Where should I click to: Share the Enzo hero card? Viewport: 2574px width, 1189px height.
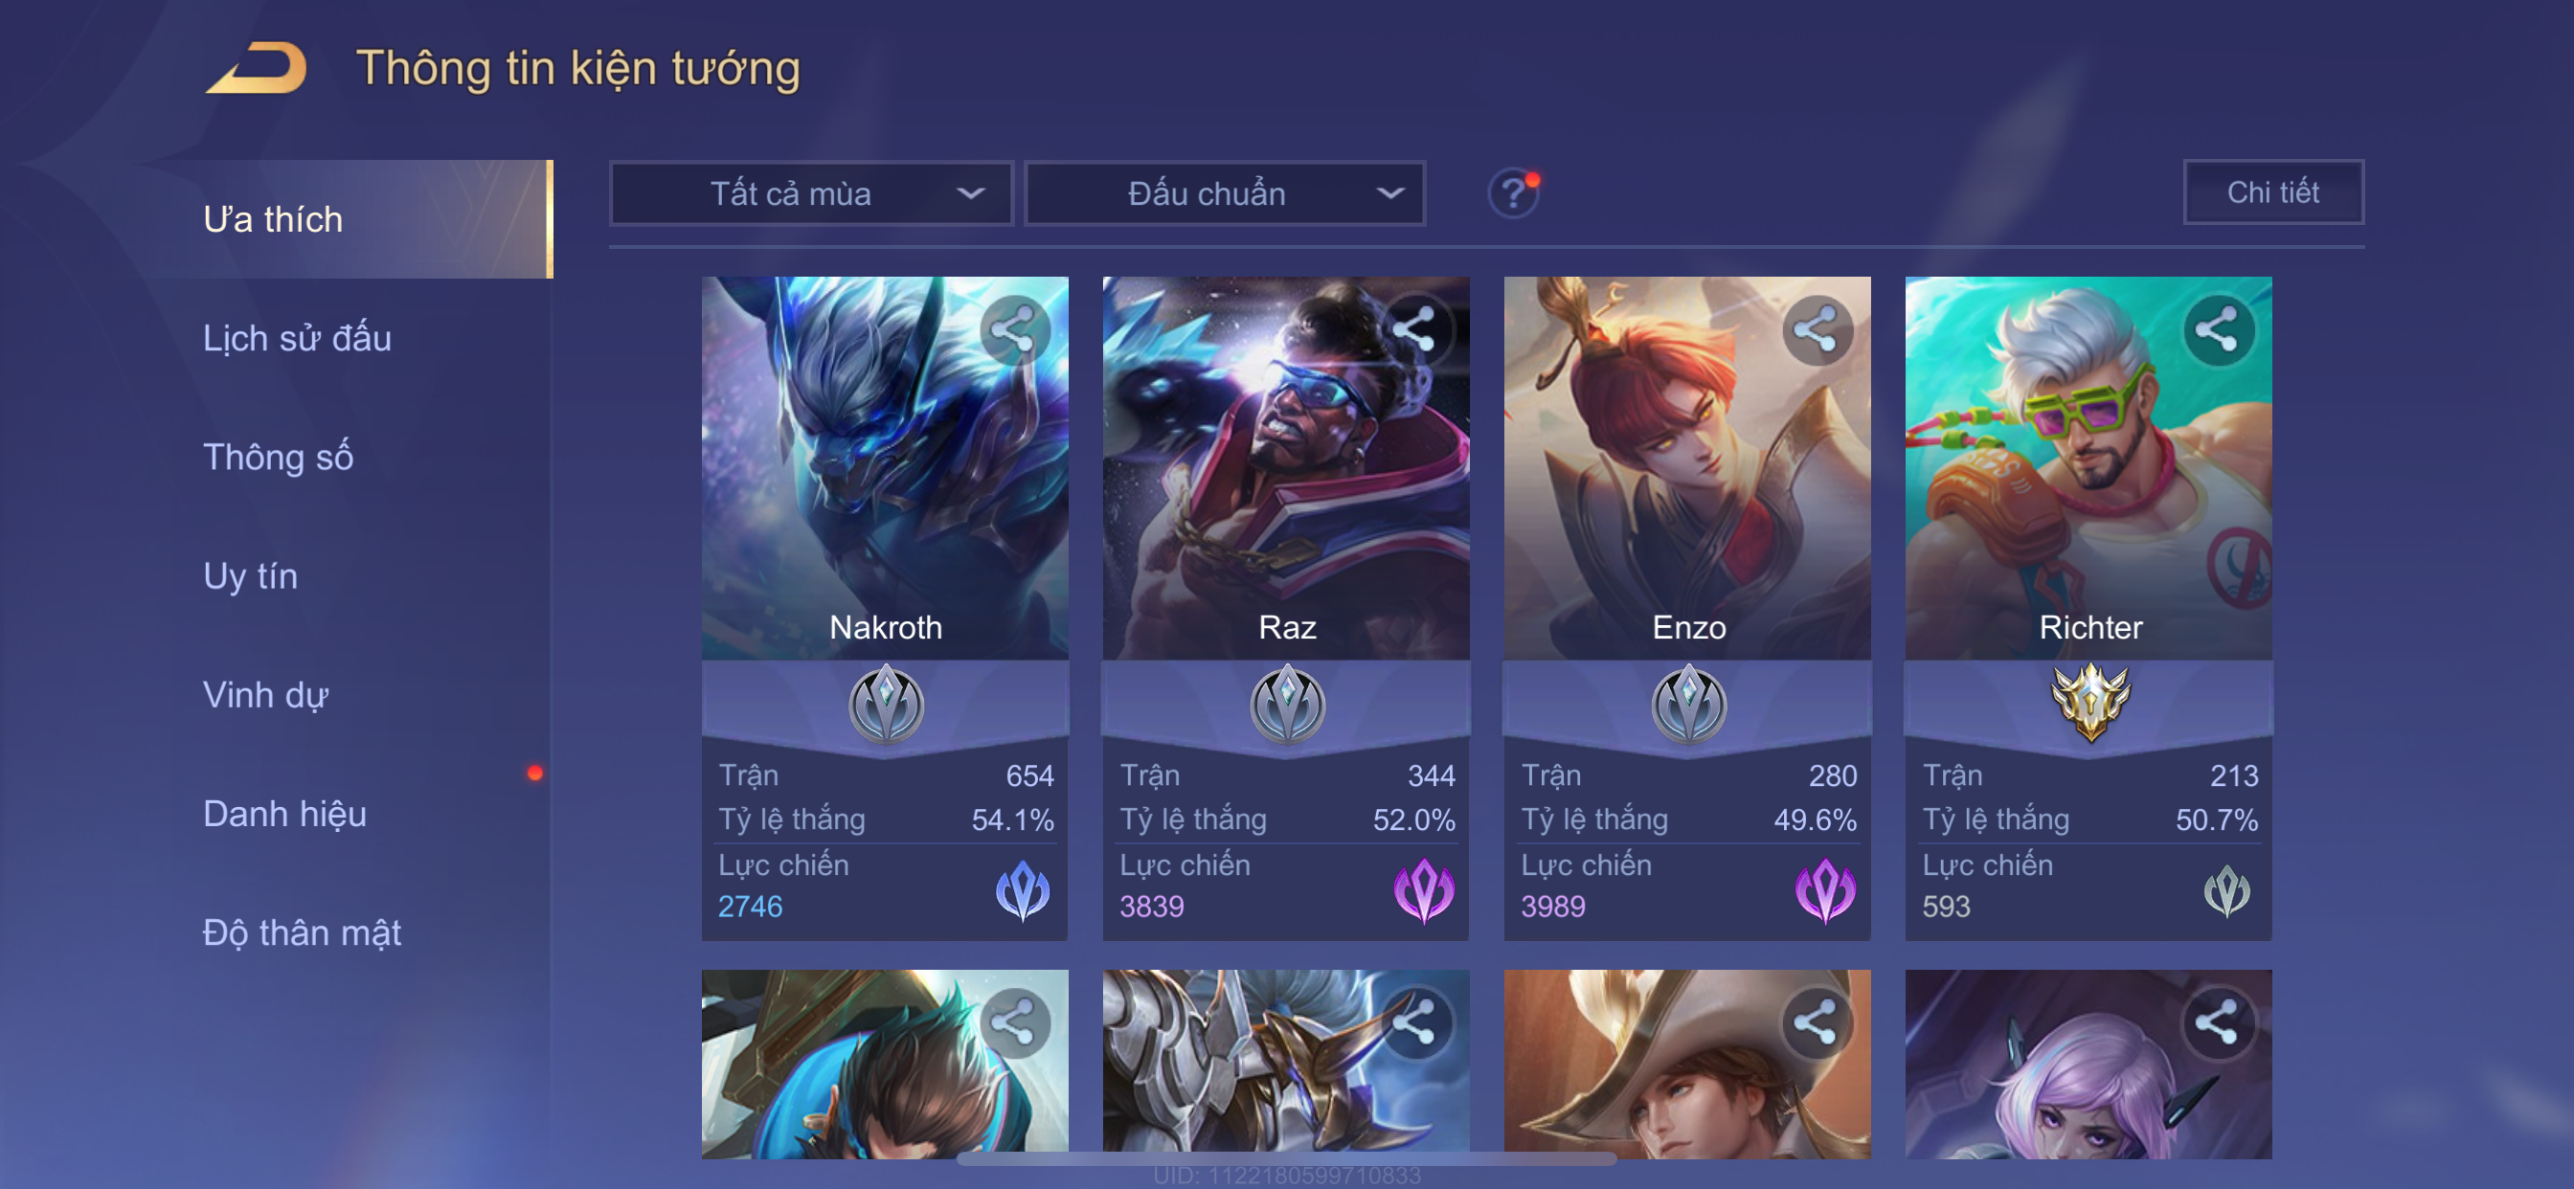(x=1817, y=329)
